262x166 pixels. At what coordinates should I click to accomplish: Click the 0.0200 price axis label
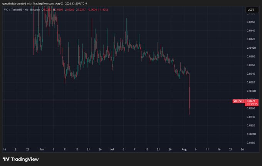tap(251, 134)
